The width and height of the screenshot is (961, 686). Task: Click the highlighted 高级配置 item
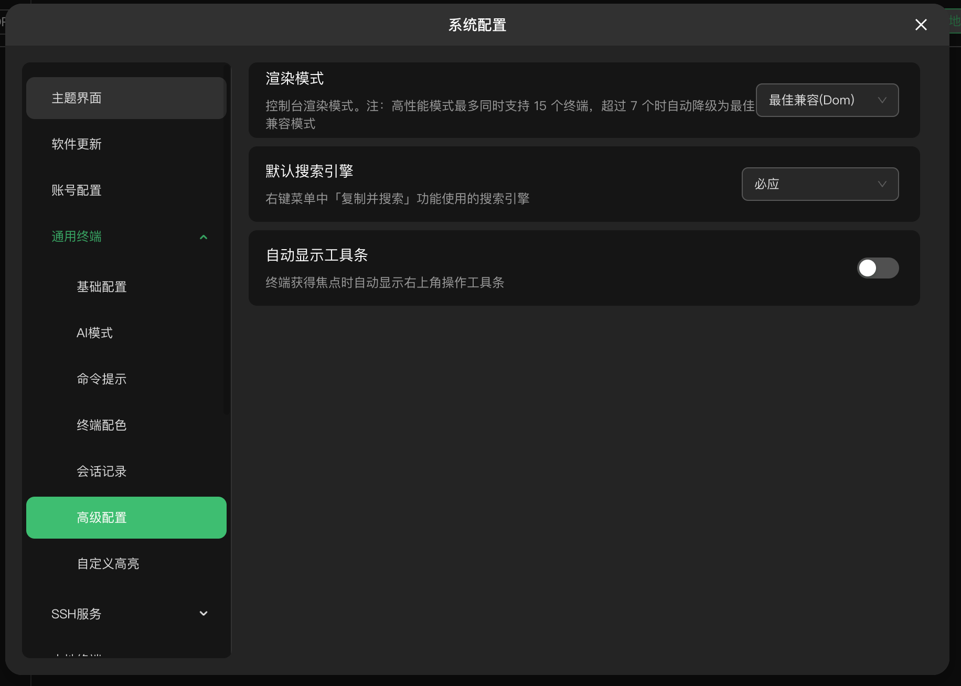pos(126,518)
